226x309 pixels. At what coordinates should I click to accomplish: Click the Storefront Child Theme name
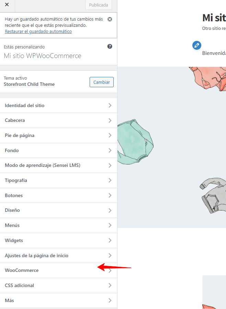point(29,84)
